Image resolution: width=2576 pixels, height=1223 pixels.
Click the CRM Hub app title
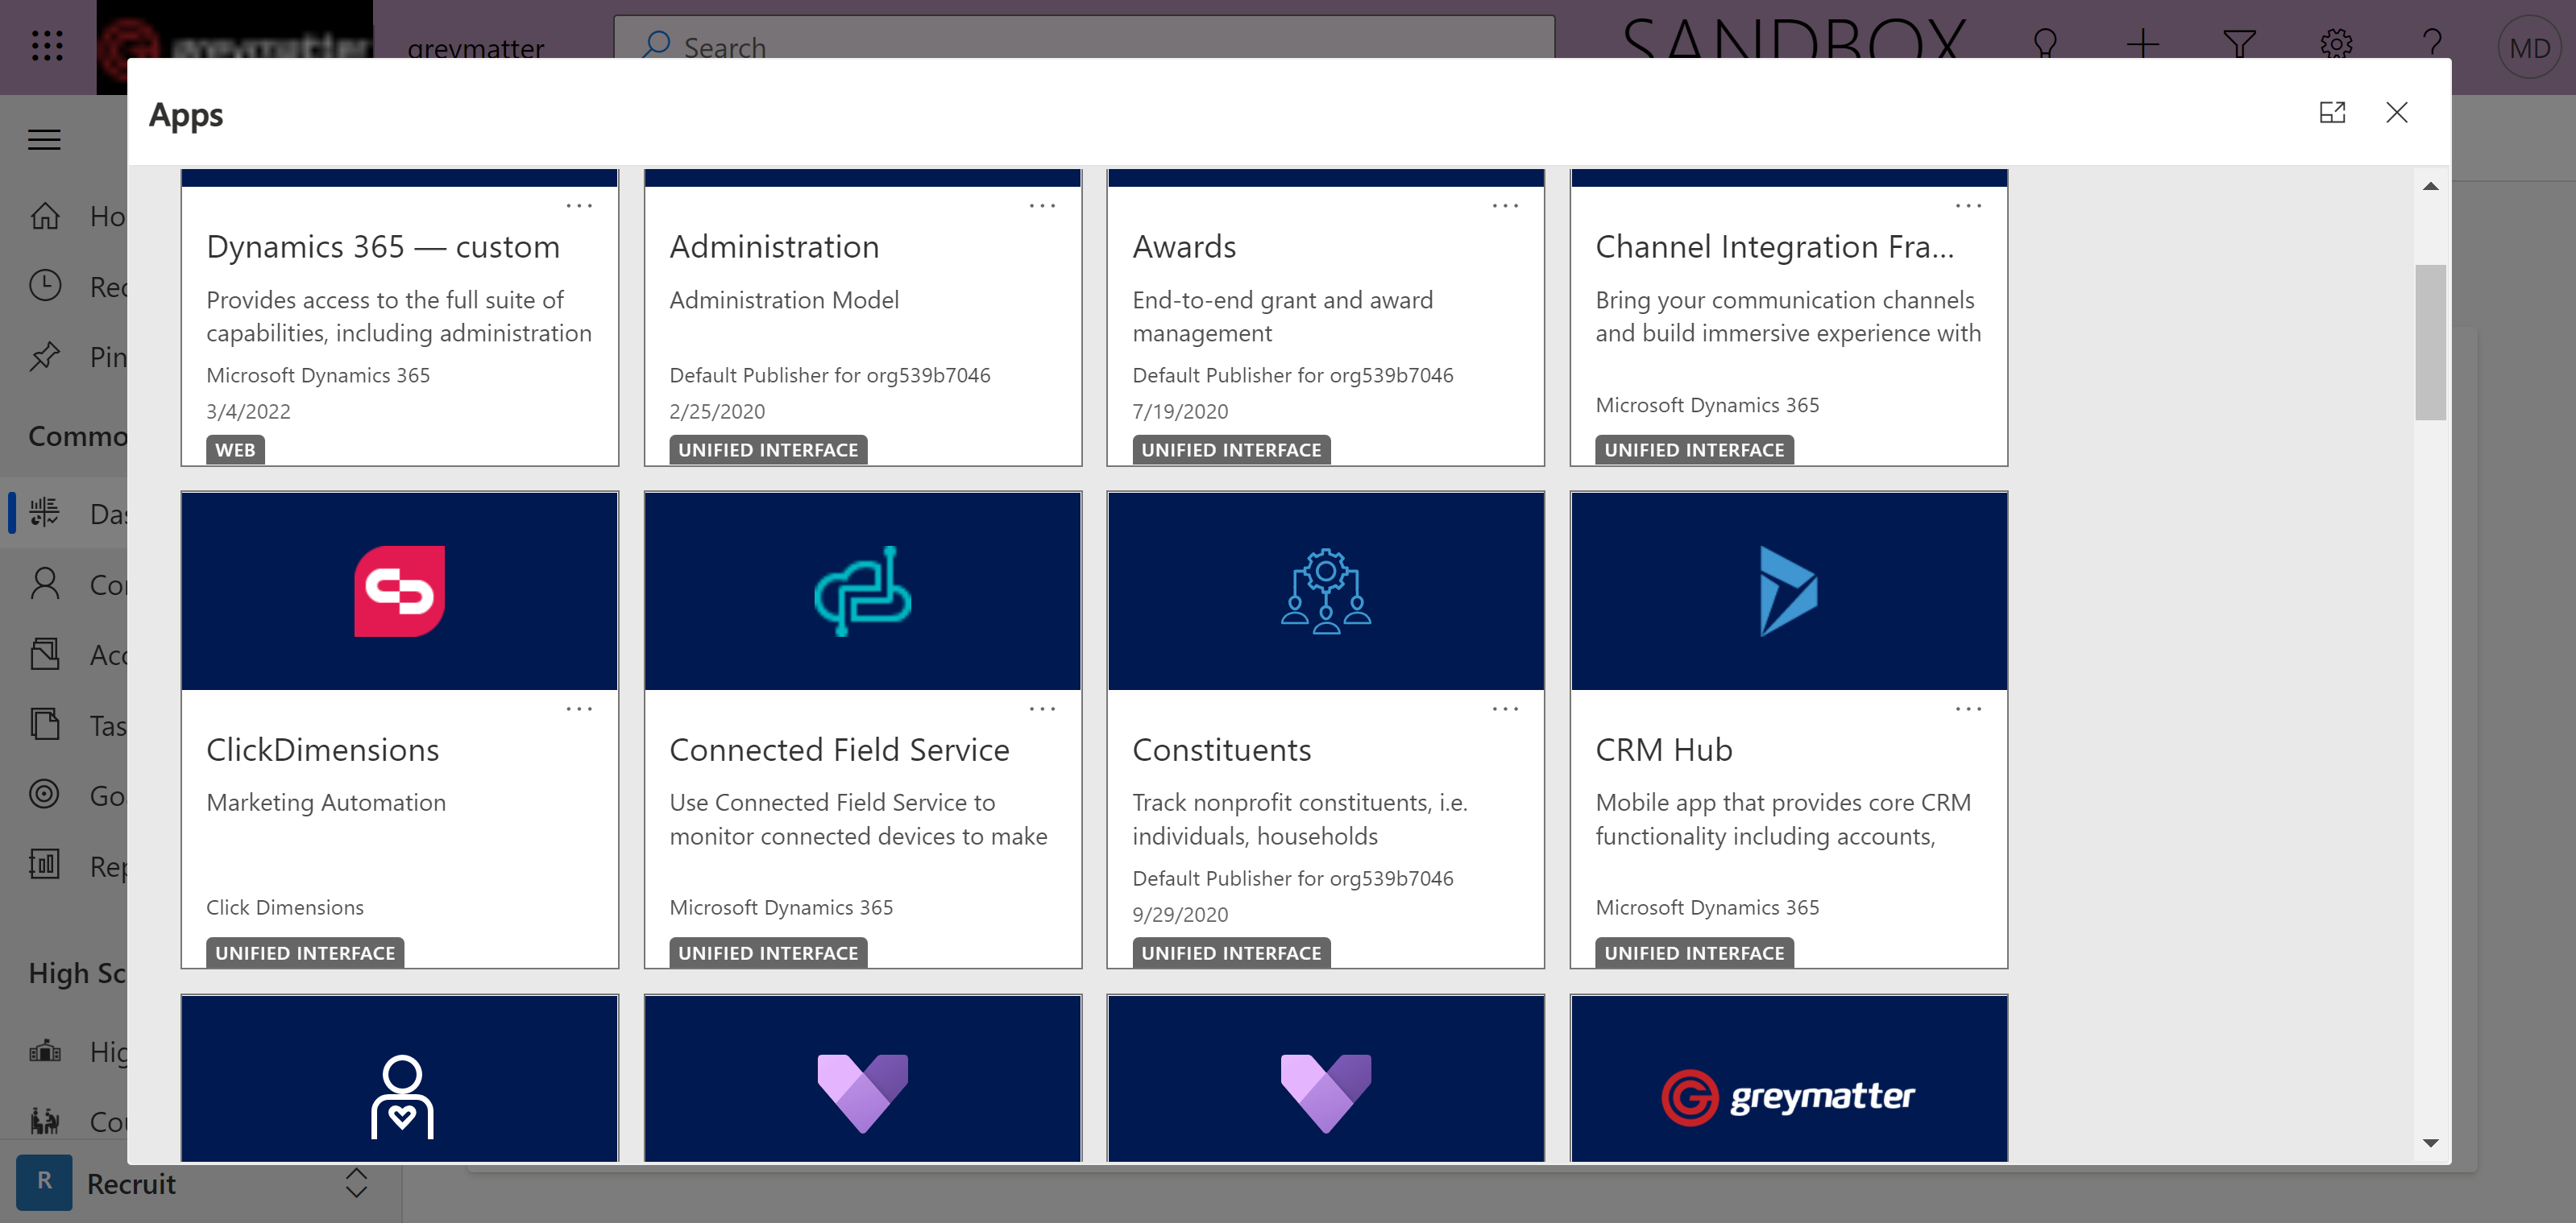pos(1663,750)
